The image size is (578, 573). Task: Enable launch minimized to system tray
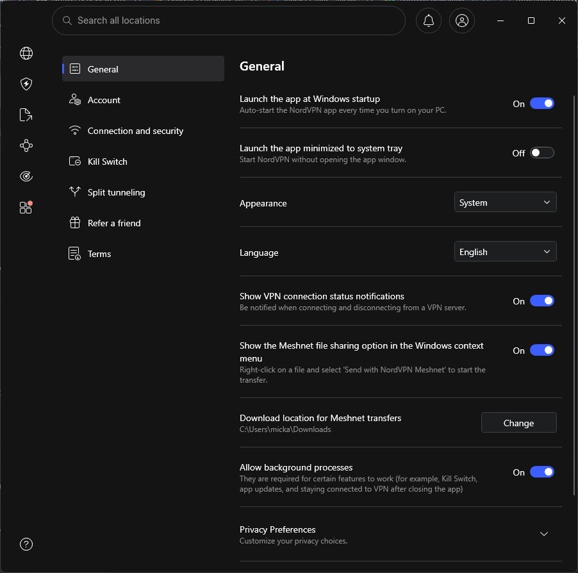pos(542,153)
